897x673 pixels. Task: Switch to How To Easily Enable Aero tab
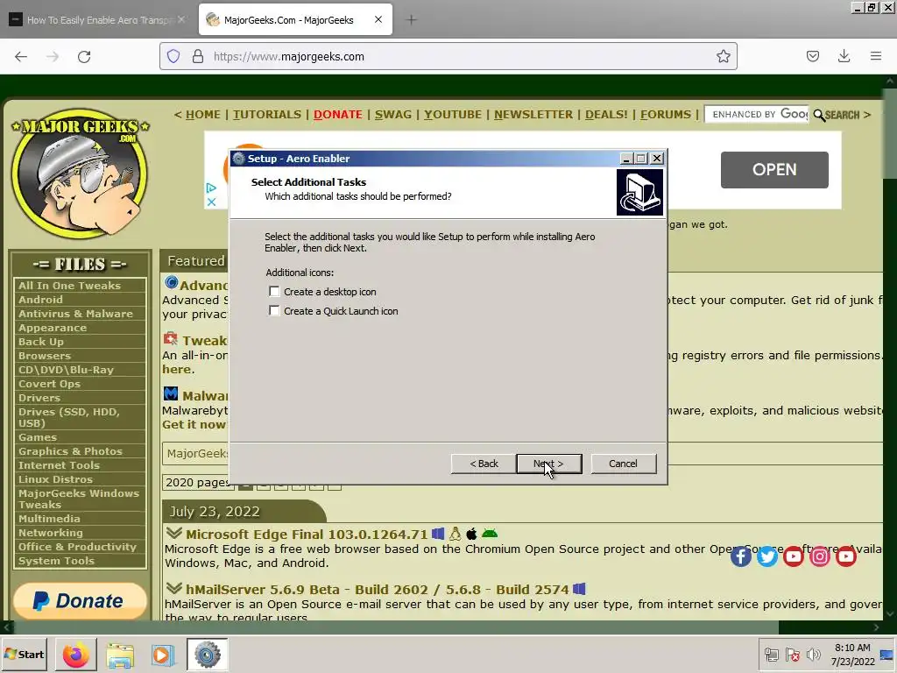point(97,20)
